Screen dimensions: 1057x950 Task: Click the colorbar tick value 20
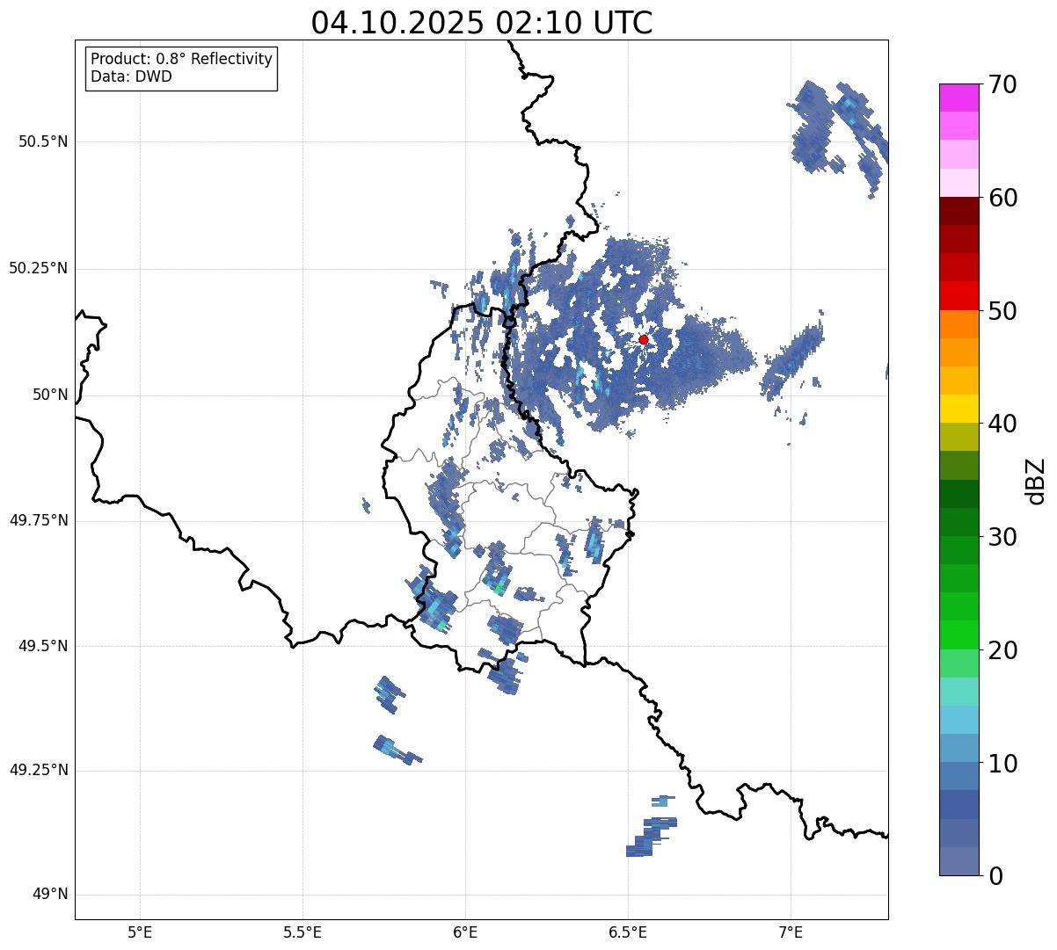click(x=1002, y=650)
